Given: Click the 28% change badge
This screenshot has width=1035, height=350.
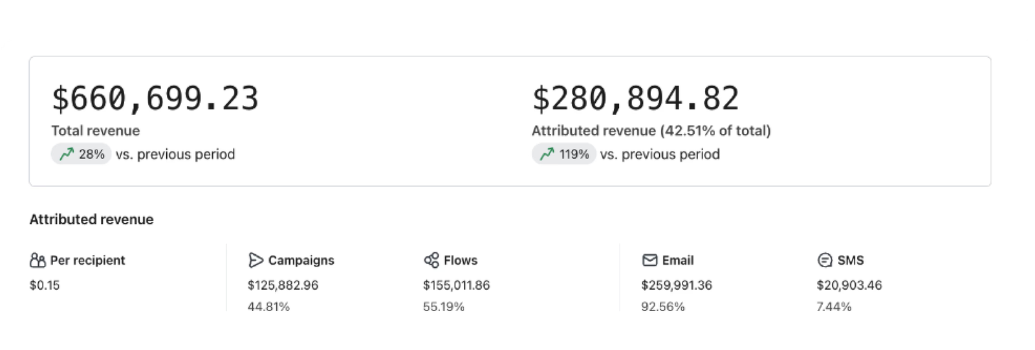Looking at the screenshot, I should coord(82,154).
